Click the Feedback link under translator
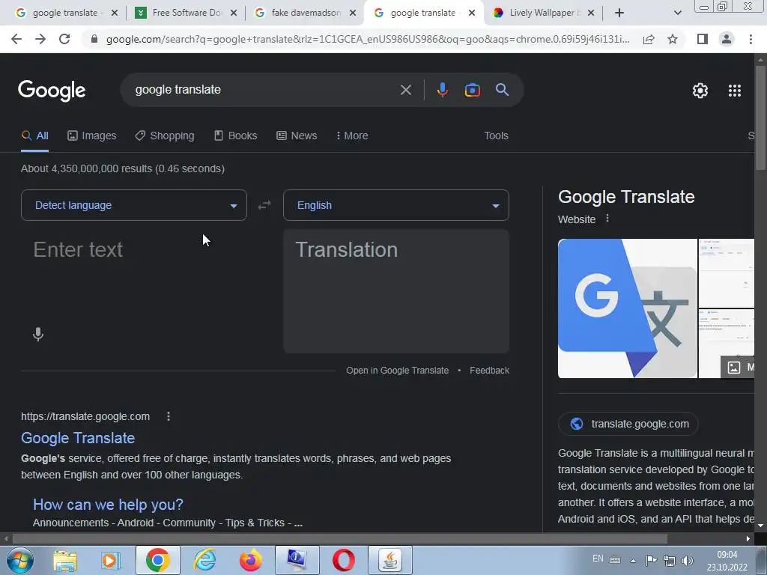The width and height of the screenshot is (767, 575). [x=489, y=371]
